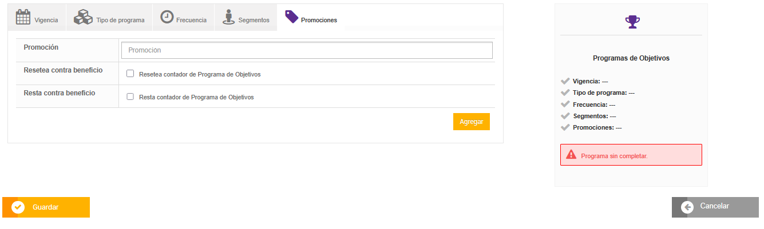Check Resta contador de Programa de Objetivos

(130, 97)
